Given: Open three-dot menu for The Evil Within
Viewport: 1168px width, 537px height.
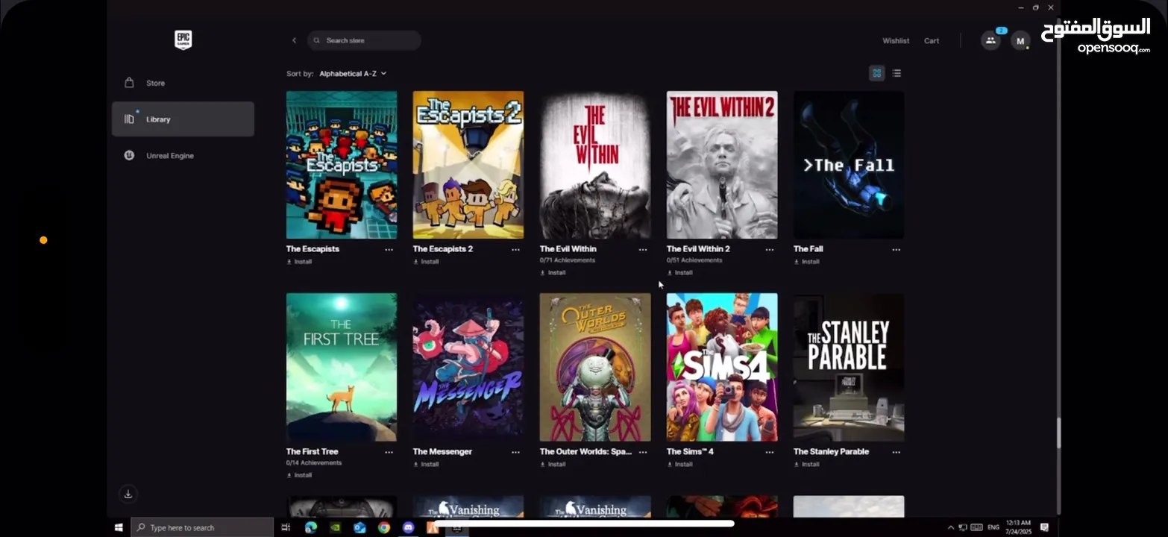Looking at the screenshot, I should 643,250.
